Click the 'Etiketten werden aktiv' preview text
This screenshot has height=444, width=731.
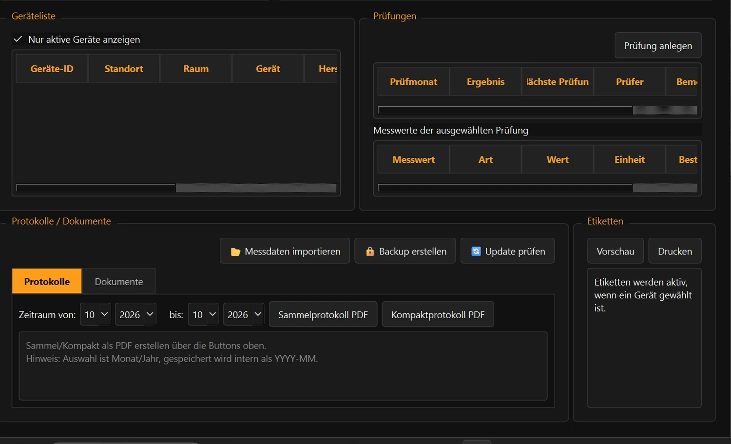pos(643,295)
